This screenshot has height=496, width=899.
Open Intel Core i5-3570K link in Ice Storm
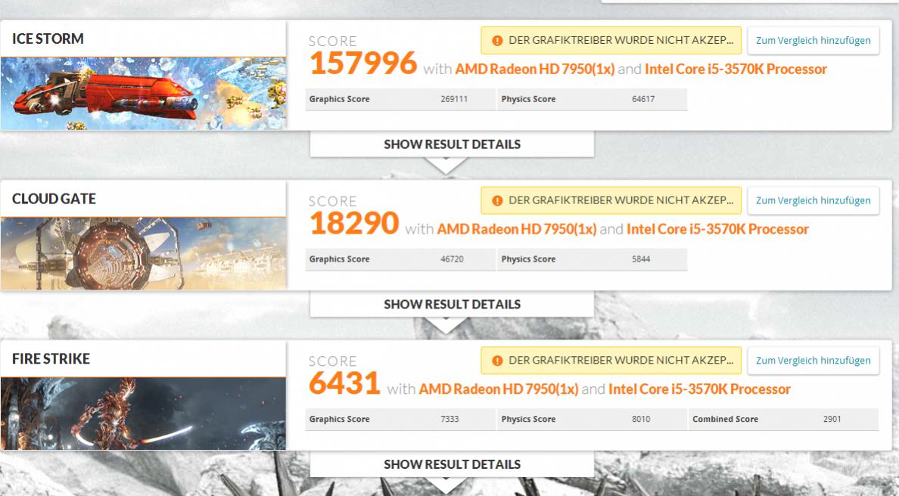[736, 70]
